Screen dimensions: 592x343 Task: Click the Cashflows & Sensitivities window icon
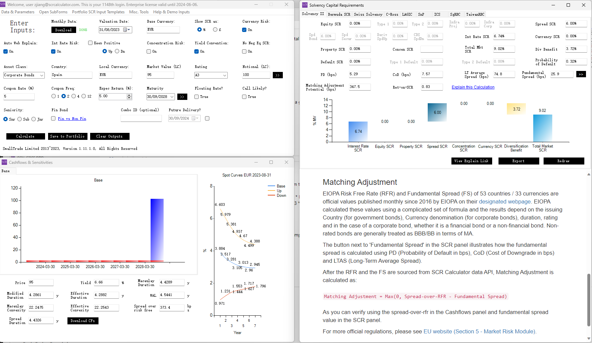pos(4,162)
